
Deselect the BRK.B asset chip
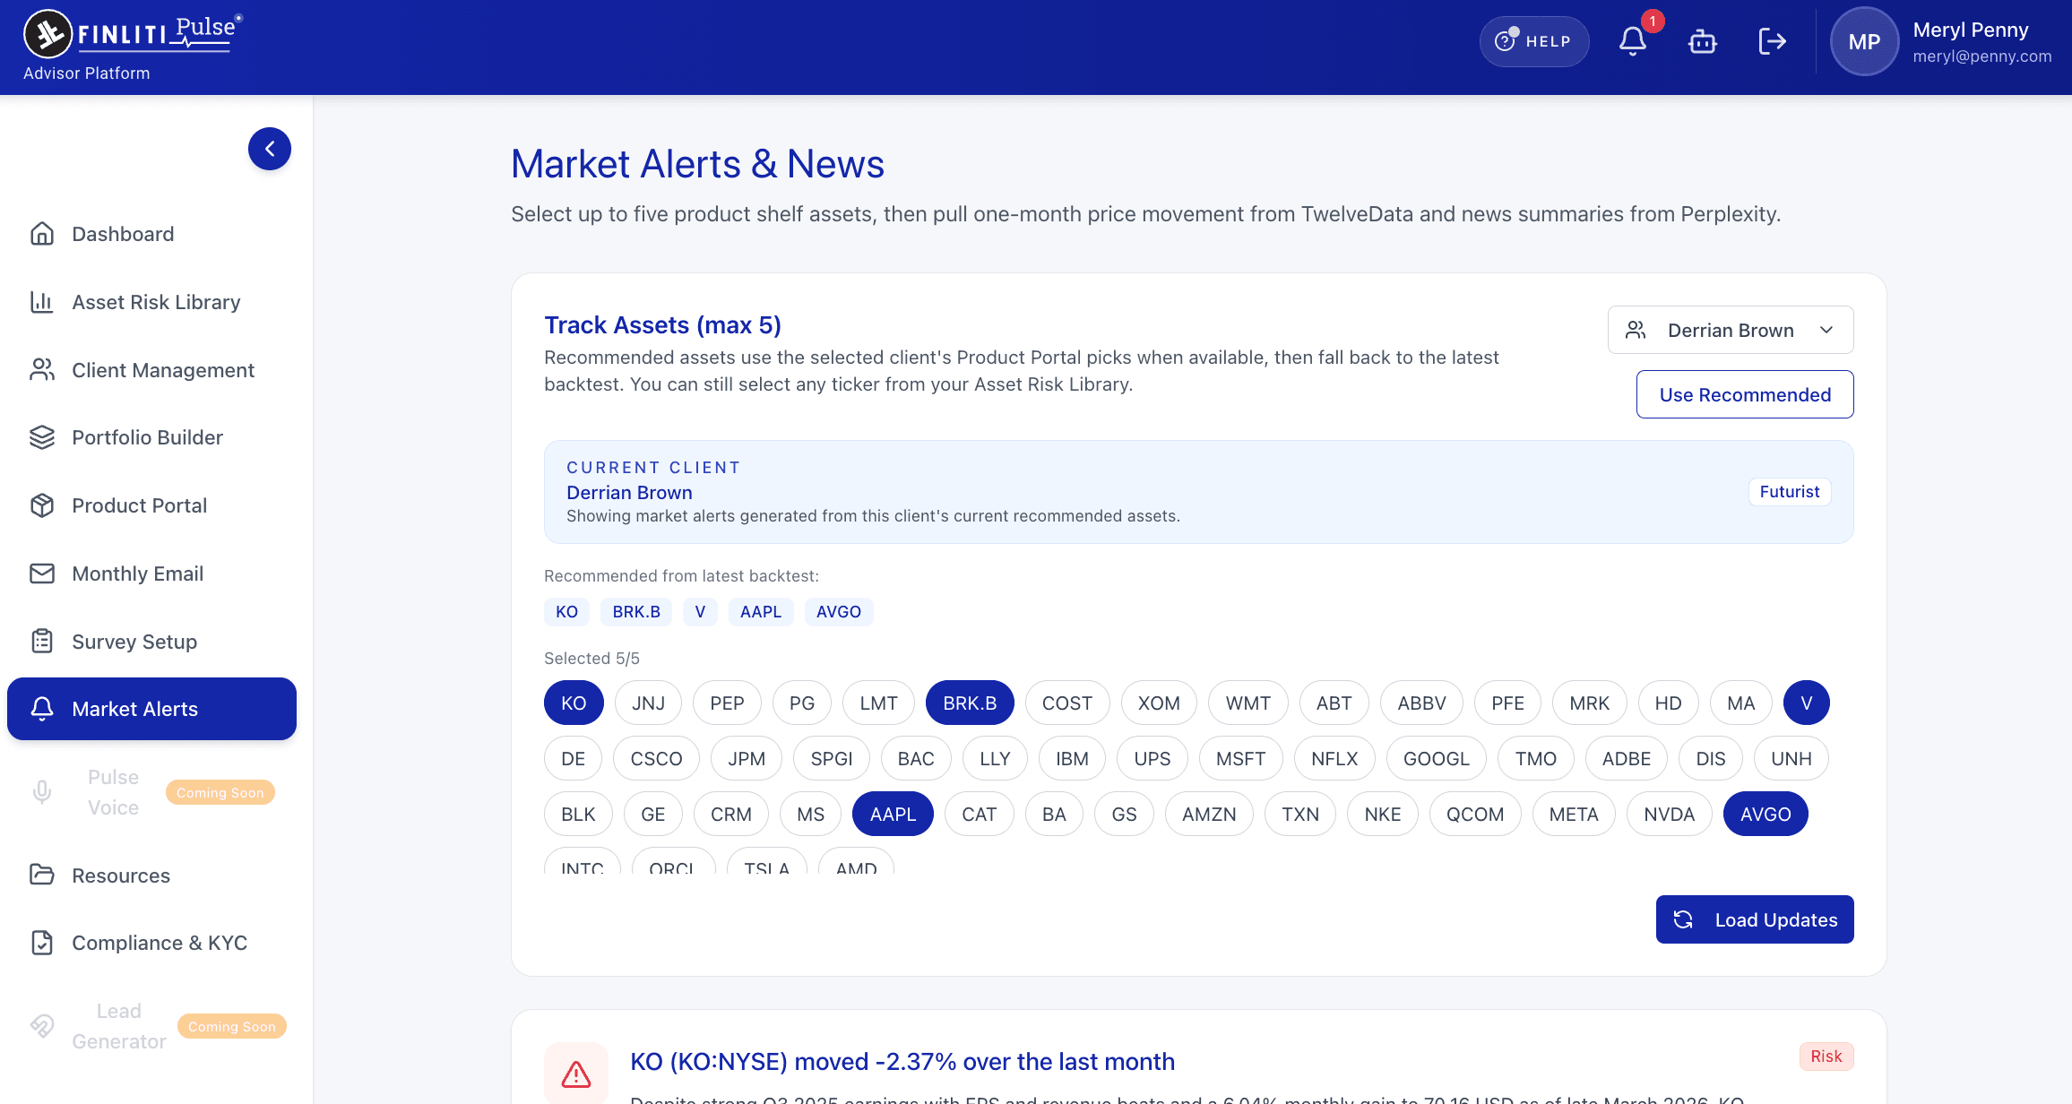[970, 703]
